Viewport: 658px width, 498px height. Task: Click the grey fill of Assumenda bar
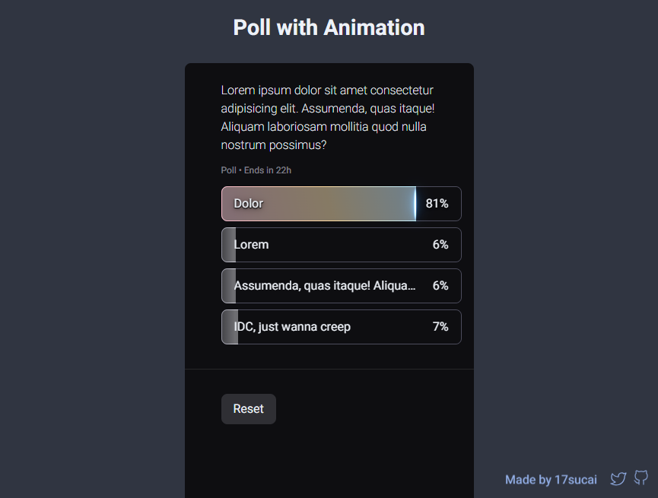[x=229, y=286]
